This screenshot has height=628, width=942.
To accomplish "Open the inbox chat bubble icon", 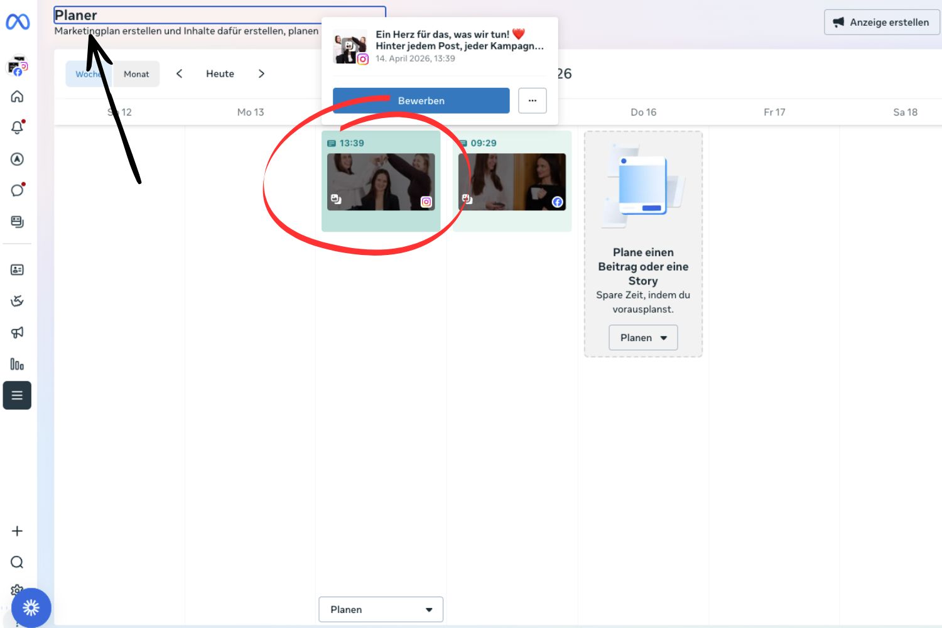I will click(x=17, y=190).
